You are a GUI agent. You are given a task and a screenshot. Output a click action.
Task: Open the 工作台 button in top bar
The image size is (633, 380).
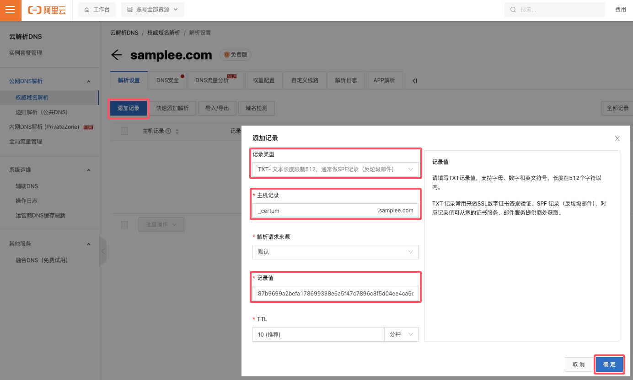97,10
